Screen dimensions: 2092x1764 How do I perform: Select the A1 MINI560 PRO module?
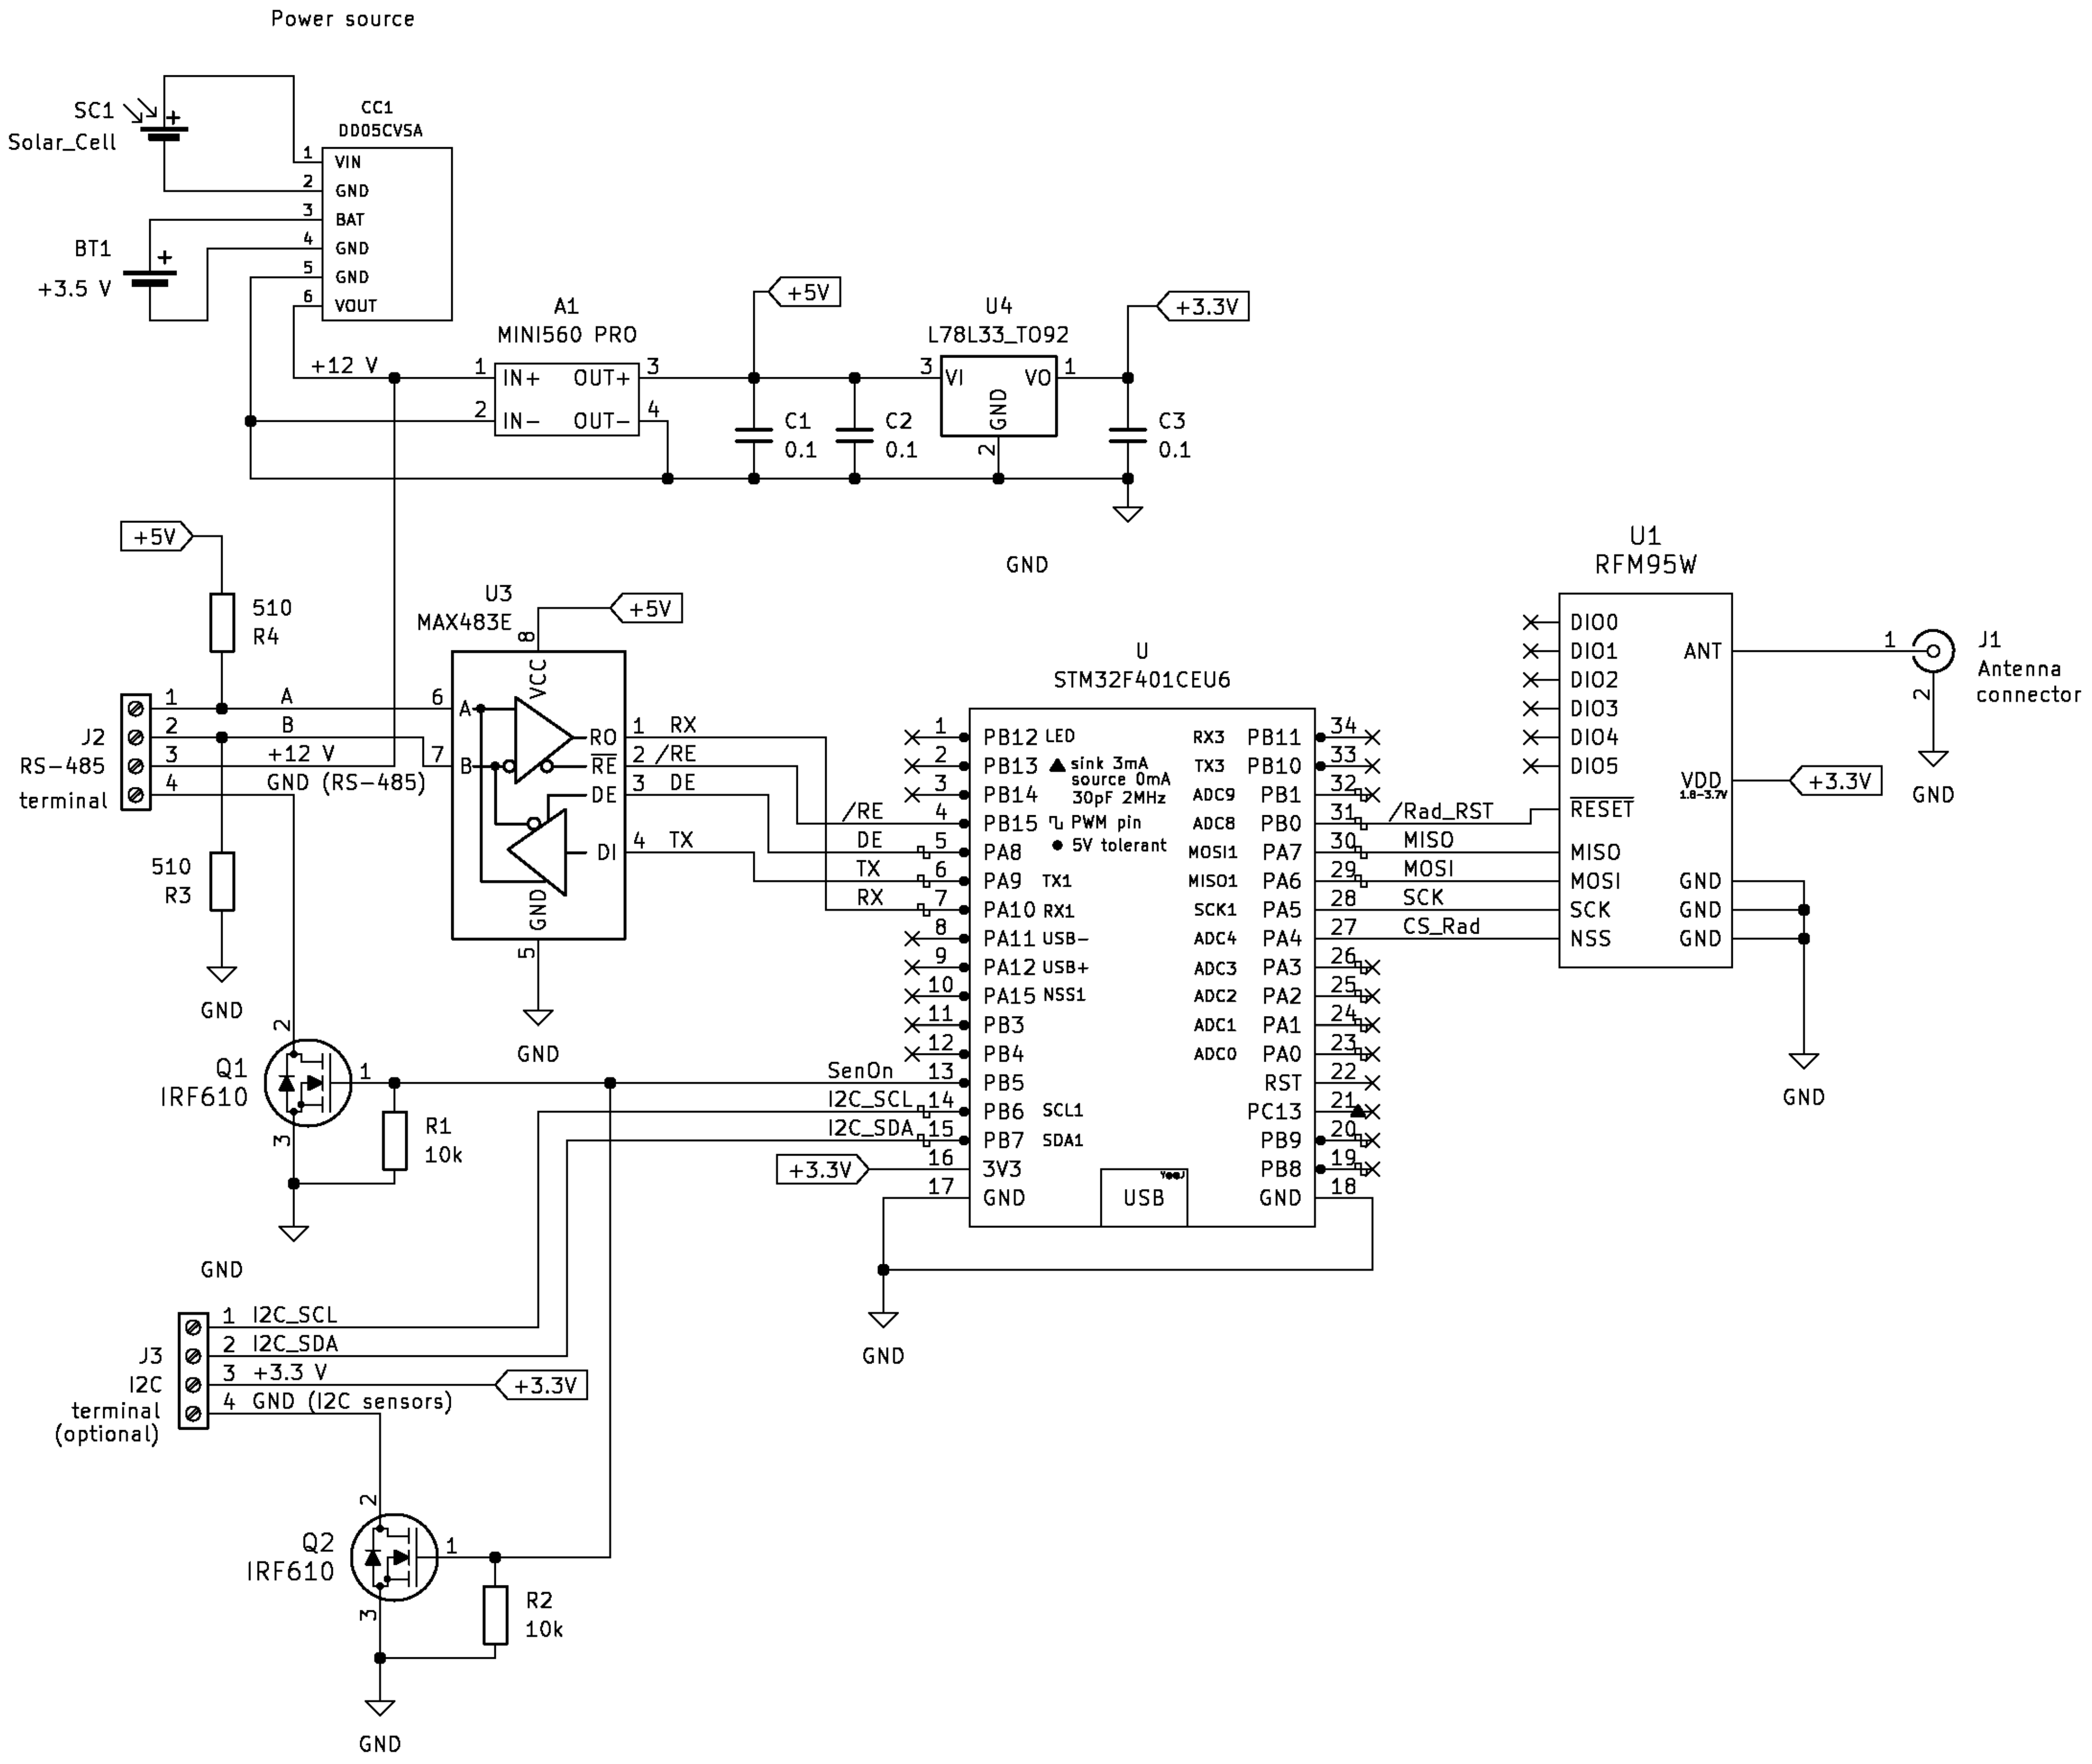click(x=566, y=399)
